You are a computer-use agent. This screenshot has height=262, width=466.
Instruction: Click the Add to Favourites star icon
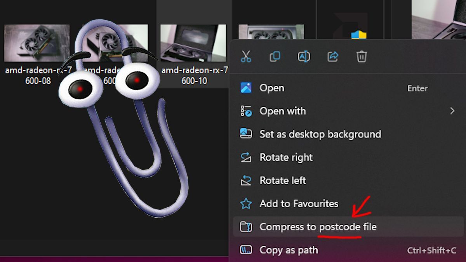(246, 204)
